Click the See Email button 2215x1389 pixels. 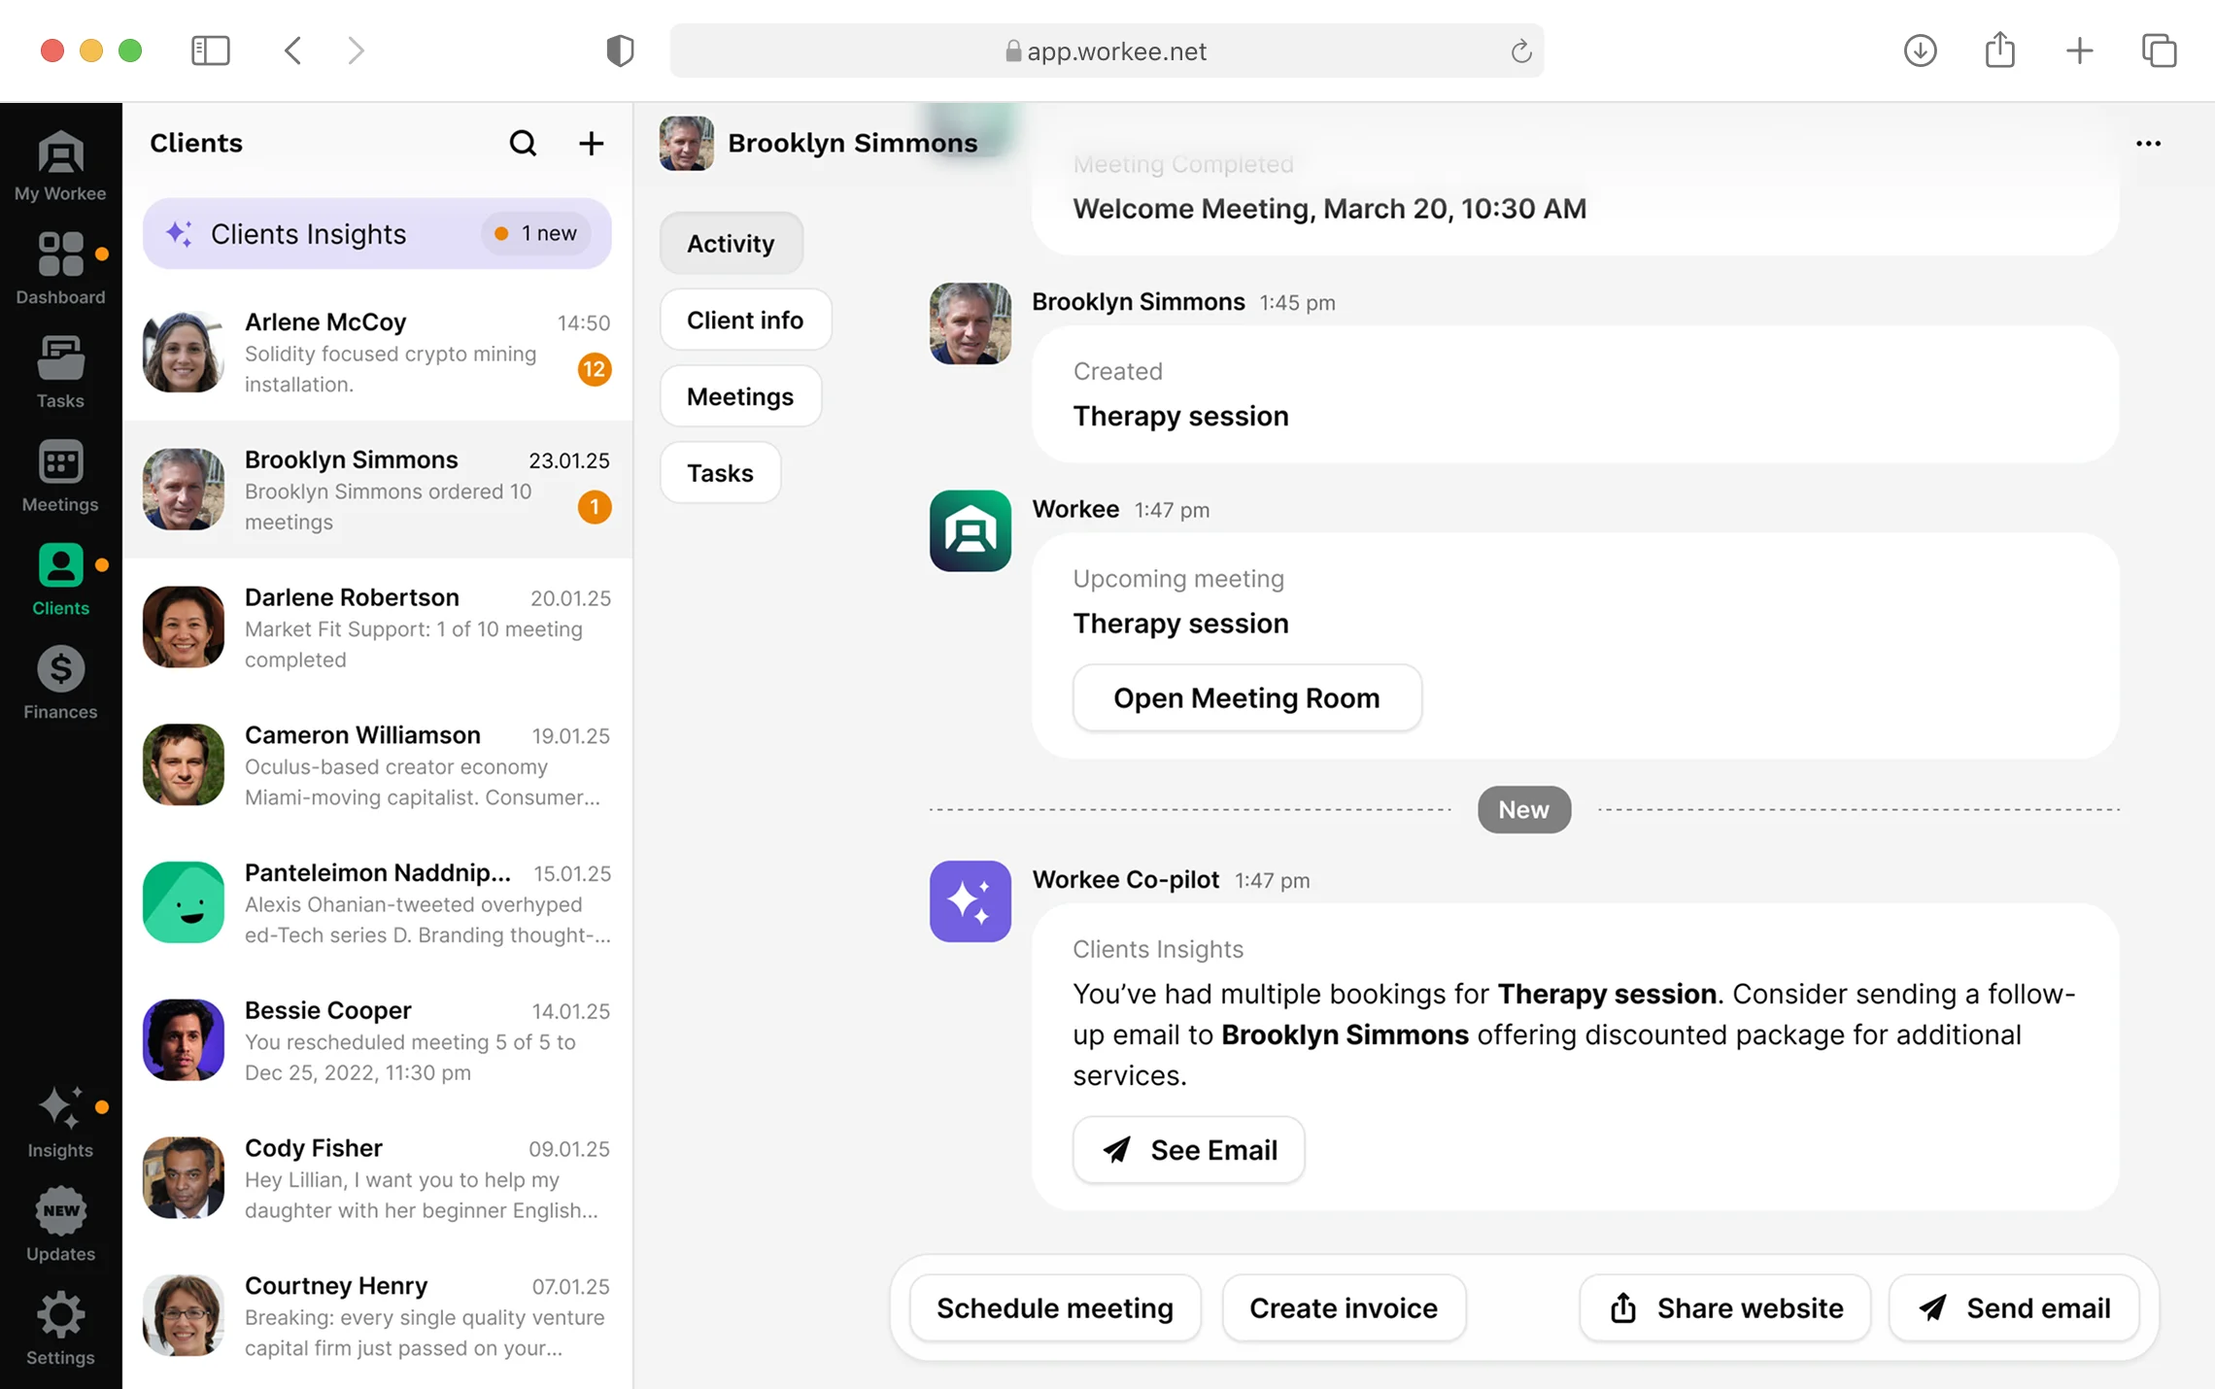click(x=1188, y=1150)
